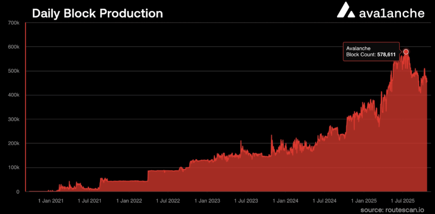
Task: Select the 1 Jul 2022 axis tick
Action: click(x=168, y=200)
